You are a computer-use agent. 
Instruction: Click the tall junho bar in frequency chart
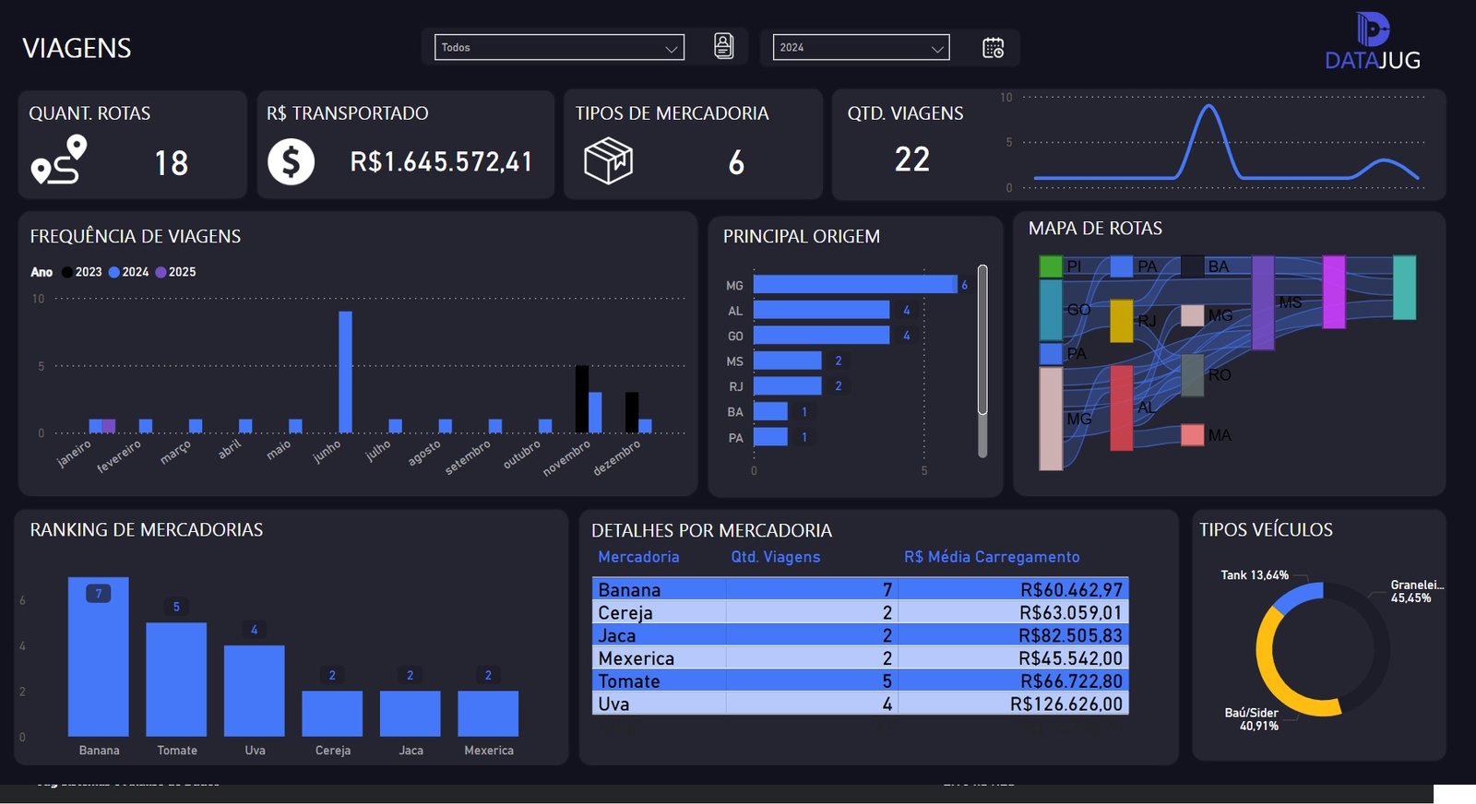[x=345, y=372]
